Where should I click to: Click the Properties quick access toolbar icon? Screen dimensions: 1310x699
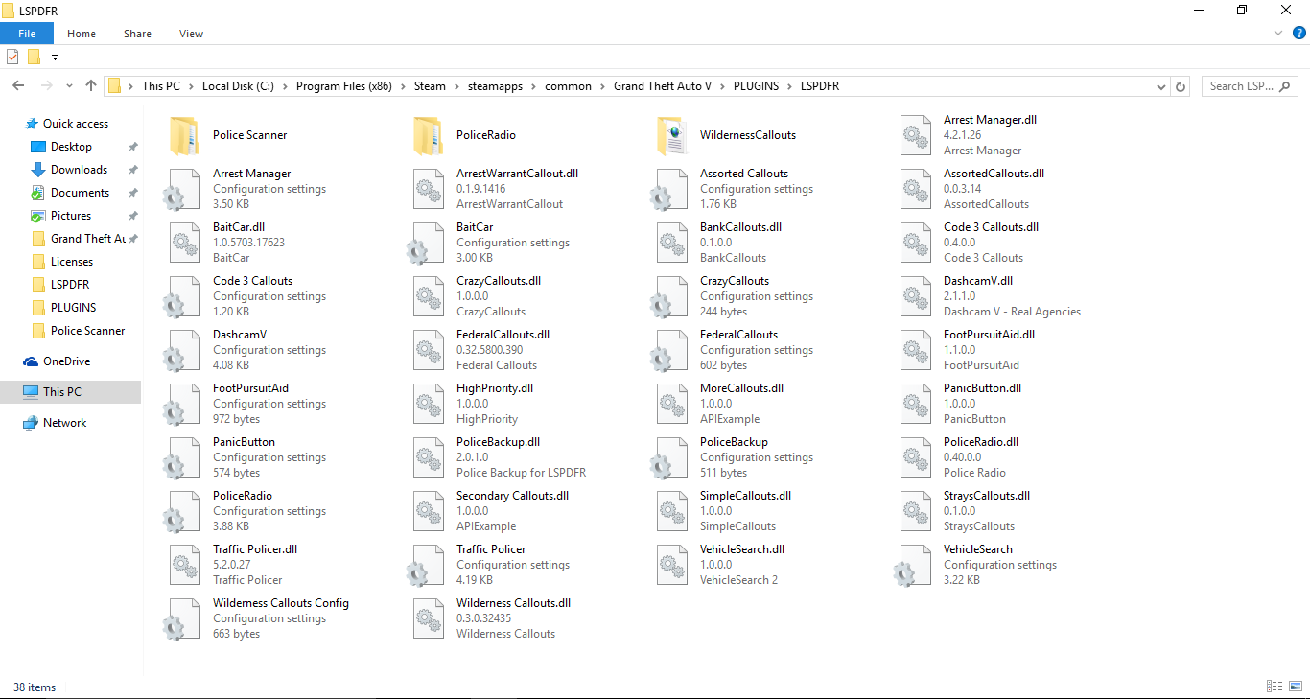(x=12, y=57)
